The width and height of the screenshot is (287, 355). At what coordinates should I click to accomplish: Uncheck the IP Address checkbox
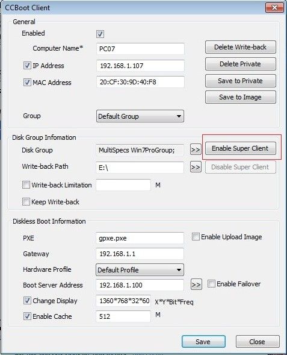pyautogui.click(x=27, y=66)
